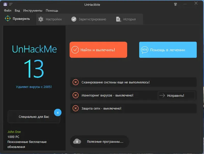Select Мониторинг вирусов - выключено! text

tap(107, 95)
